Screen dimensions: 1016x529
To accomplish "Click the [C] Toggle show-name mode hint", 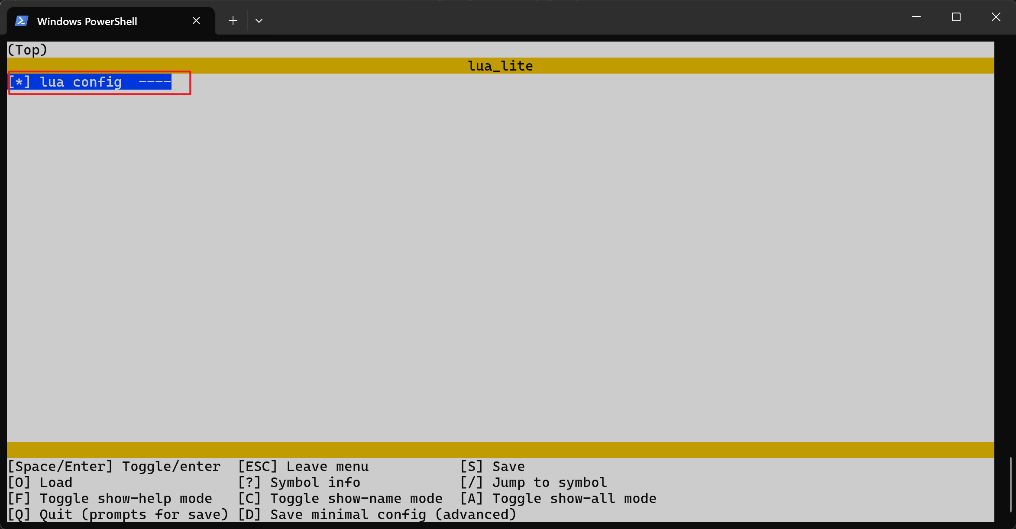I will (x=340, y=498).
